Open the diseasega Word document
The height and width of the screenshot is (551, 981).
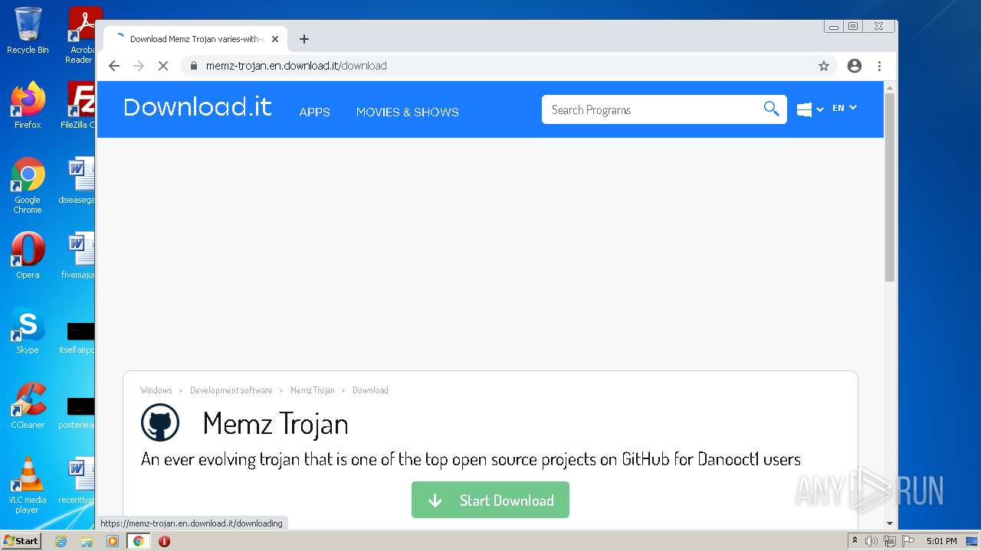click(77, 181)
